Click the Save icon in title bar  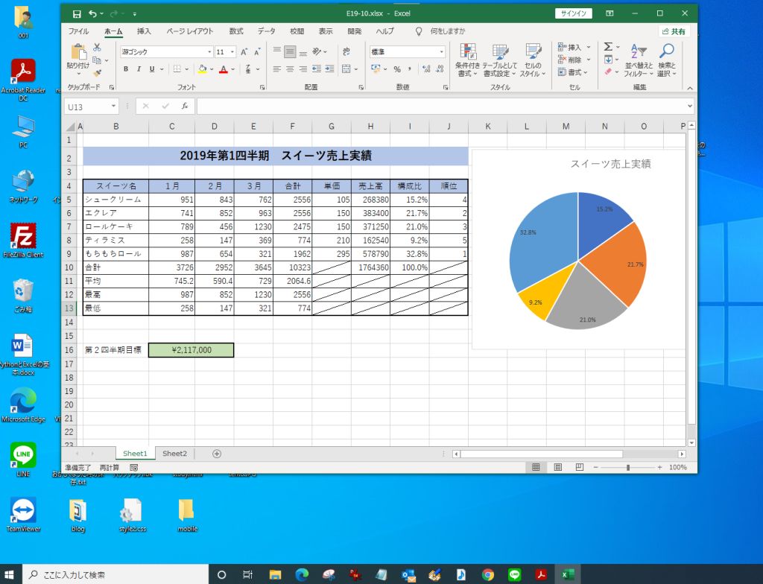(x=77, y=13)
